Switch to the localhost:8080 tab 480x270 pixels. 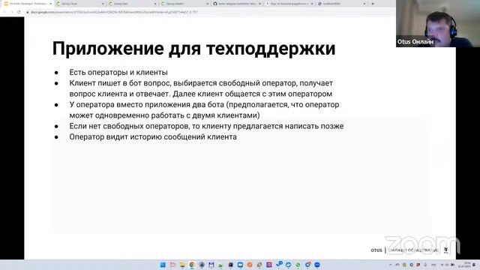coord(342,4)
